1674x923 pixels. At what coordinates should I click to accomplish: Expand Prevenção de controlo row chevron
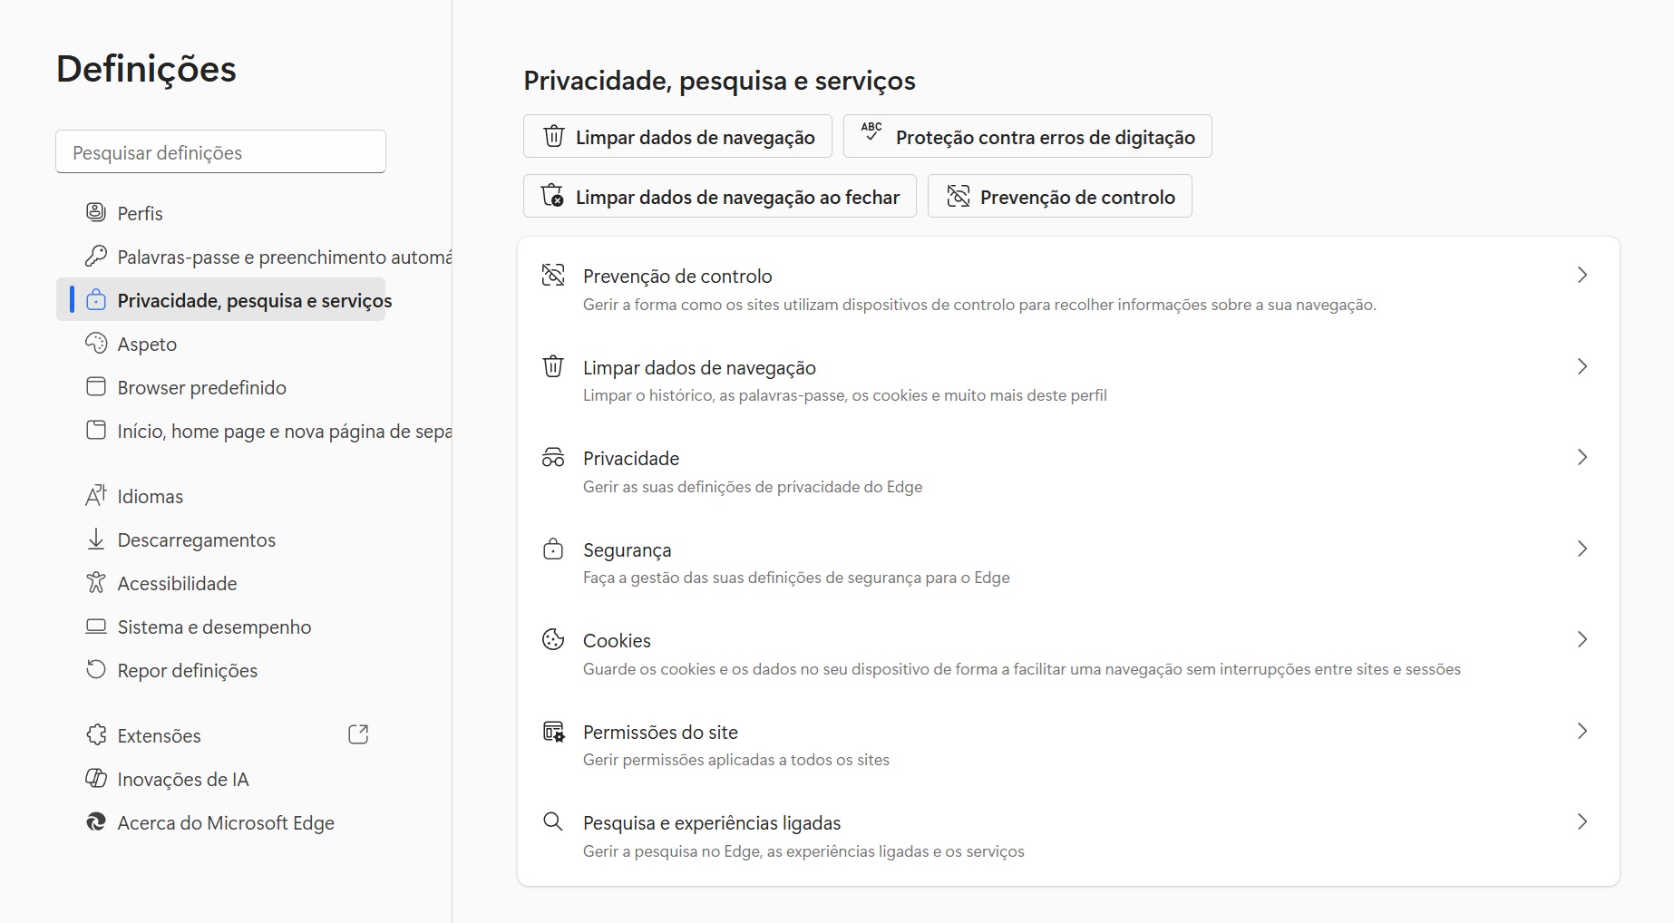click(1582, 276)
